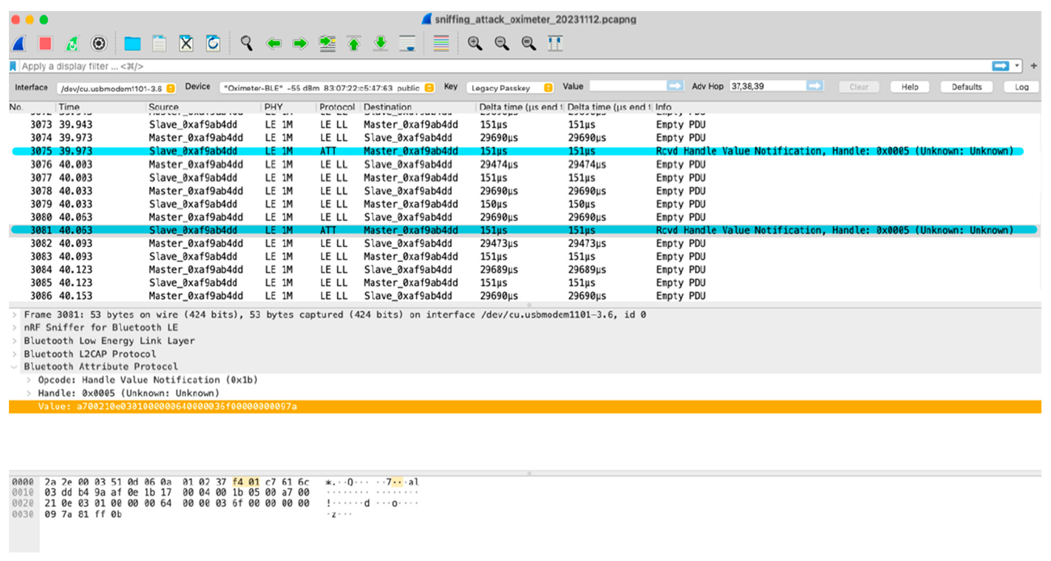Open capture options gear icon
The height and width of the screenshot is (561, 1051).
[99, 43]
